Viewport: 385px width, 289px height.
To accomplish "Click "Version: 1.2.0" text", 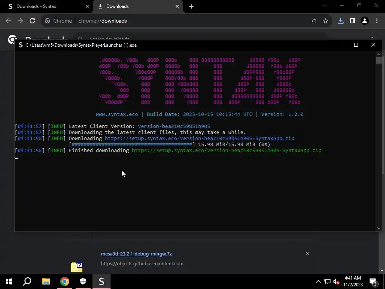I will point(282,114).
